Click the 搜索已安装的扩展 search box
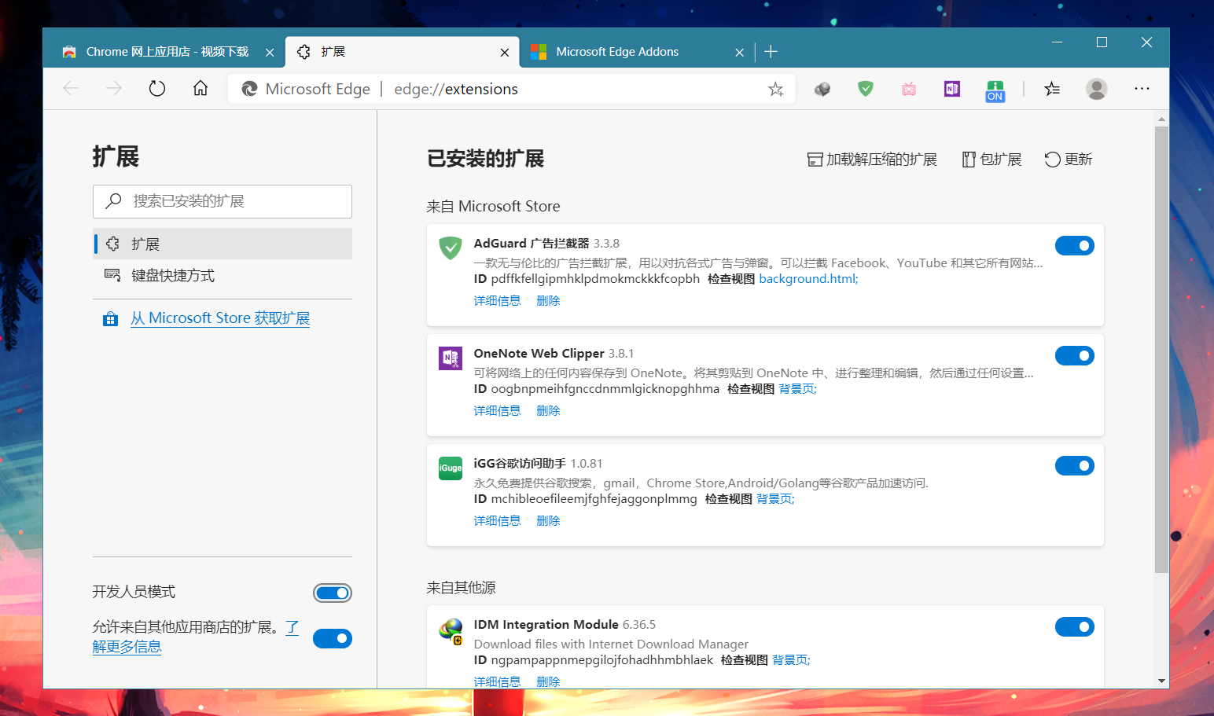1214x716 pixels. [x=223, y=201]
